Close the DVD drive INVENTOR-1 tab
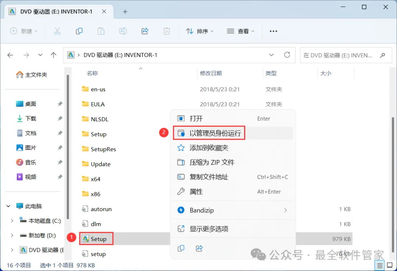The image size is (397, 271). (x=104, y=11)
